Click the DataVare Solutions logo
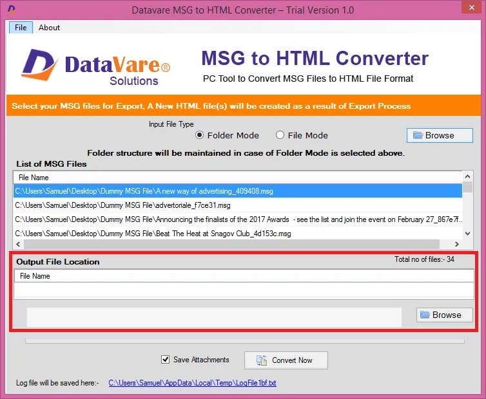 click(x=96, y=66)
